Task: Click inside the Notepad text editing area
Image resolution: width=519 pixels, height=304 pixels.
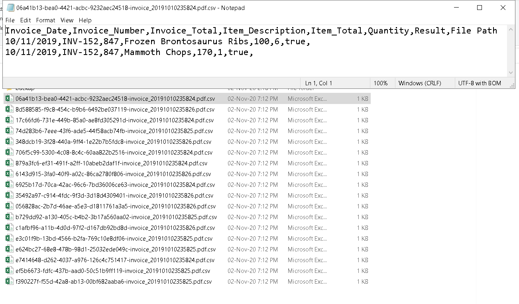Action: point(255,51)
